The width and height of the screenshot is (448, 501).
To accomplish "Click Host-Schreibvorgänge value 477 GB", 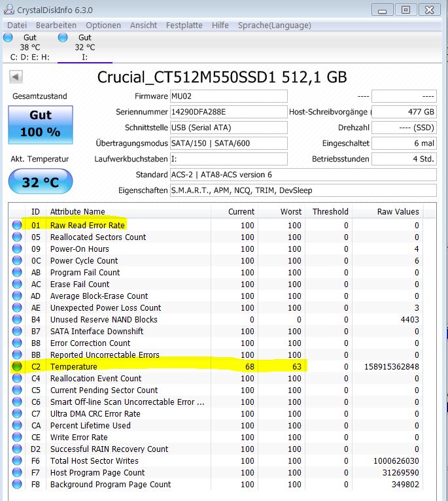I will point(404,112).
